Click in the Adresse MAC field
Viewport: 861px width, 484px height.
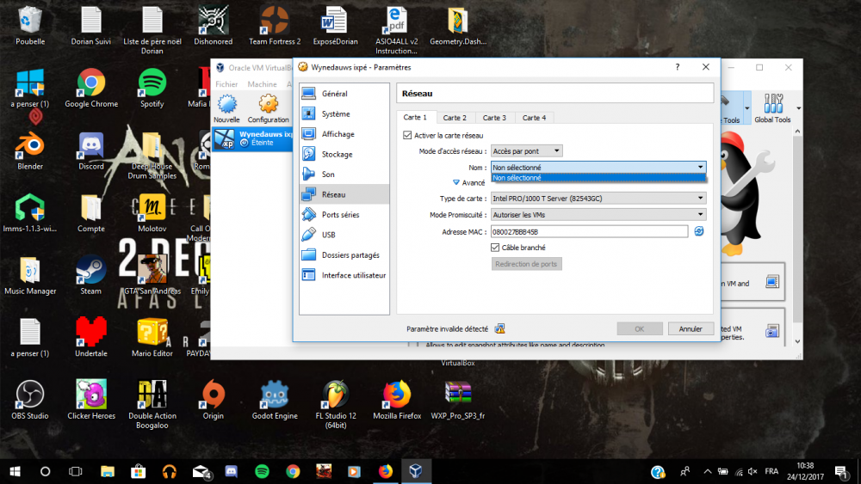[x=589, y=231]
